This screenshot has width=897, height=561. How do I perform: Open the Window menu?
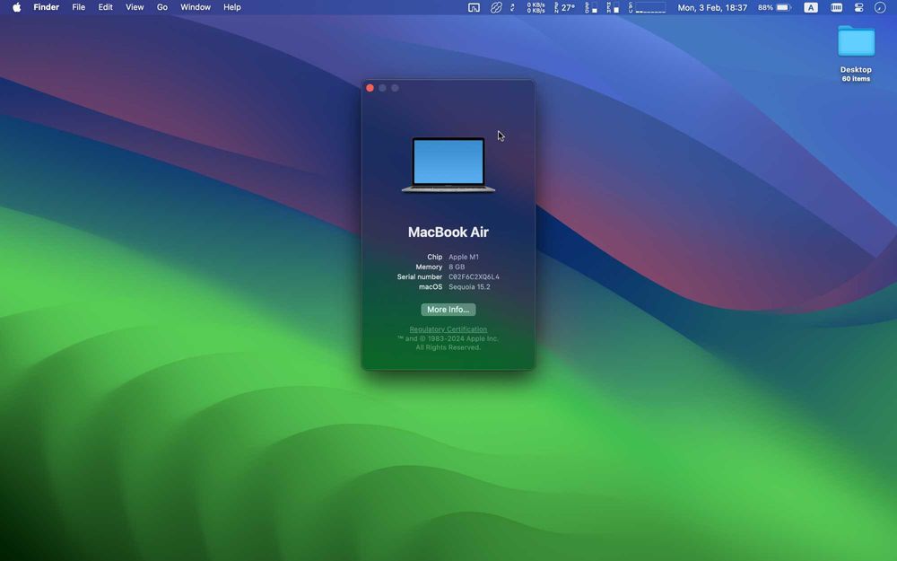click(x=196, y=7)
